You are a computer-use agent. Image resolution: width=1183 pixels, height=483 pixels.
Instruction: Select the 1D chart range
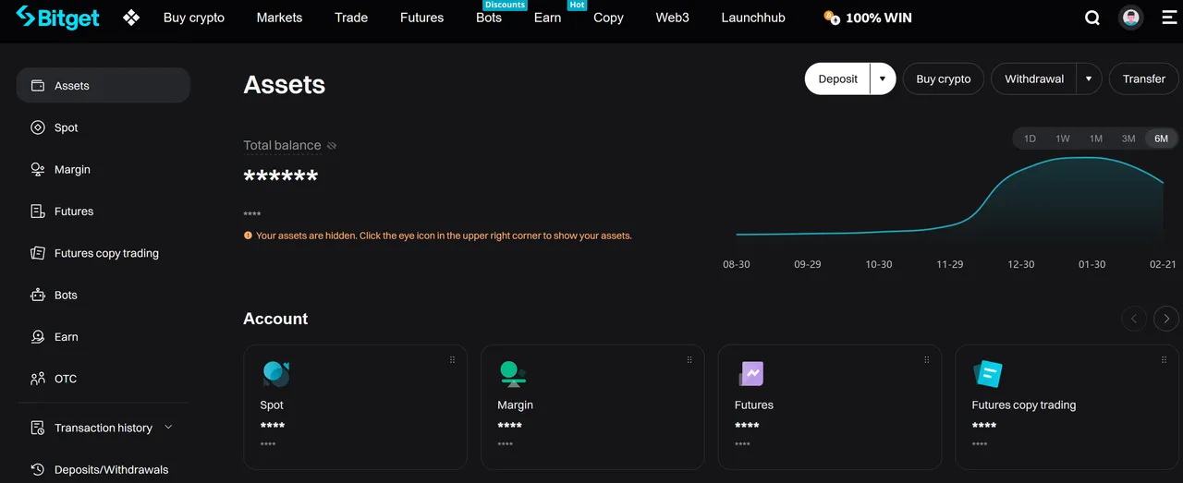1030,139
